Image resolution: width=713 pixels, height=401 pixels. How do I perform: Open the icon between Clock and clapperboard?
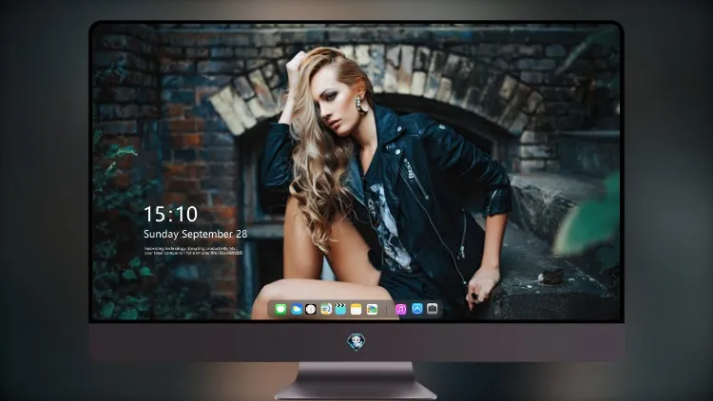(325, 309)
